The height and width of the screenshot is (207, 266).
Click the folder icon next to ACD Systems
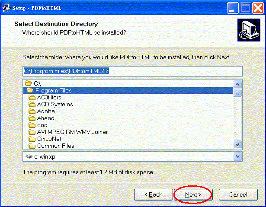coord(32,105)
